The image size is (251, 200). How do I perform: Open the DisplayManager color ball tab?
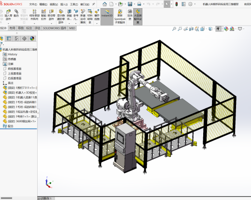32,39
